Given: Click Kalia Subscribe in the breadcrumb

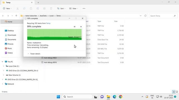Looking at the screenshot, I should click(31, 16).
